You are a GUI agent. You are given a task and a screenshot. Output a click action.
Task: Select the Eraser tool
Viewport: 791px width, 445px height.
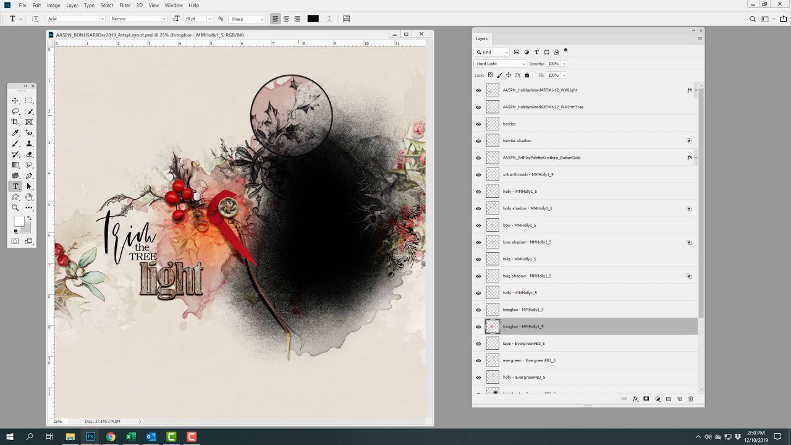click(x=29, y=154)
